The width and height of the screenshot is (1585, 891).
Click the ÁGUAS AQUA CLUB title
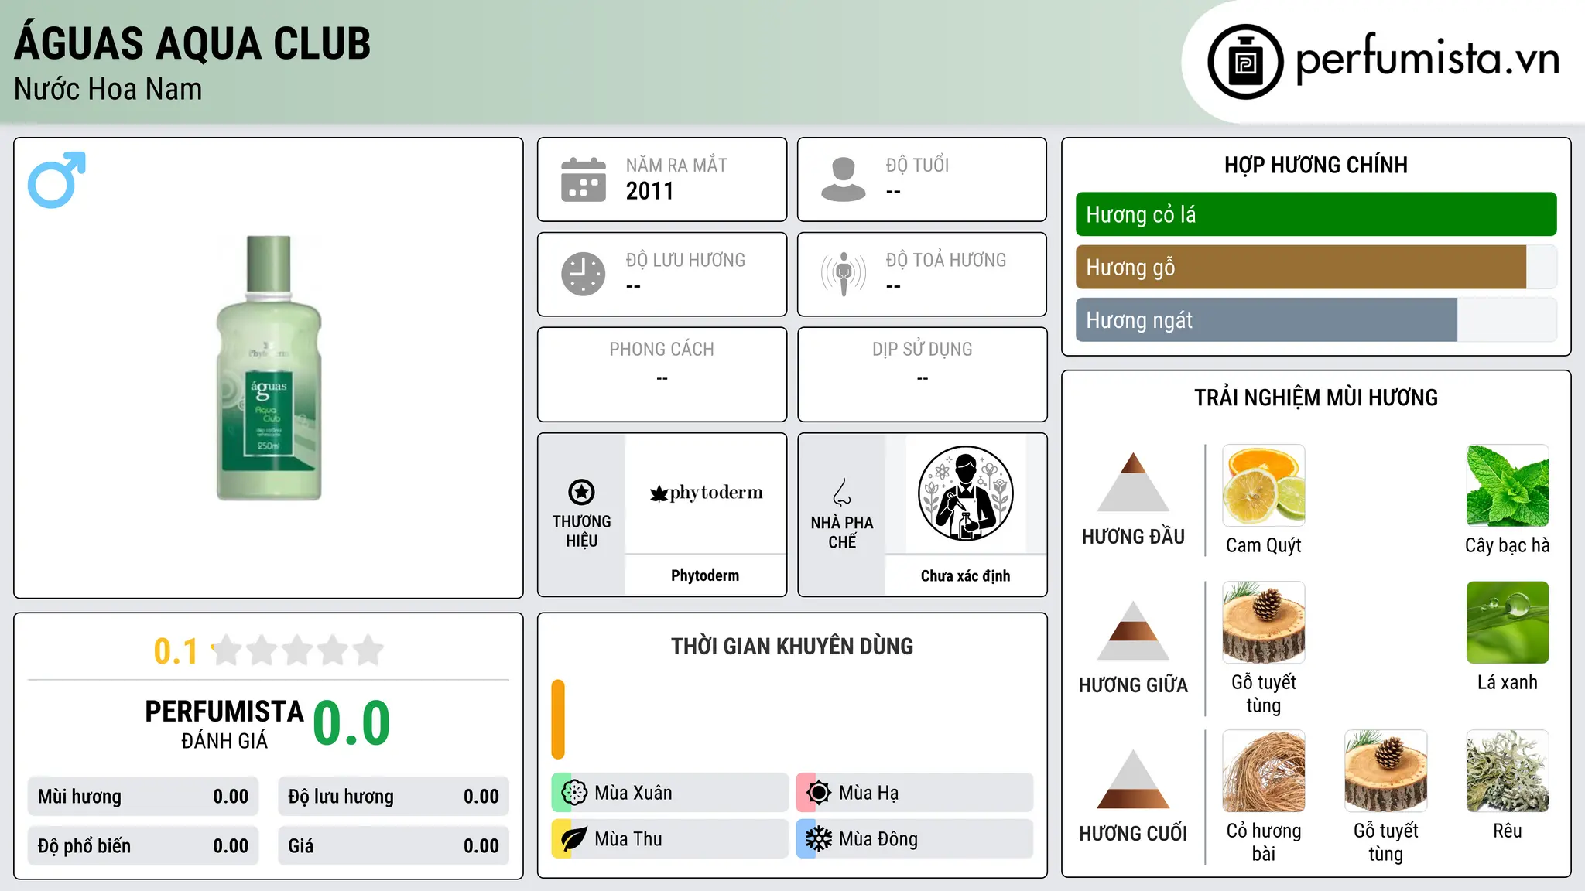tap(193, 42)
